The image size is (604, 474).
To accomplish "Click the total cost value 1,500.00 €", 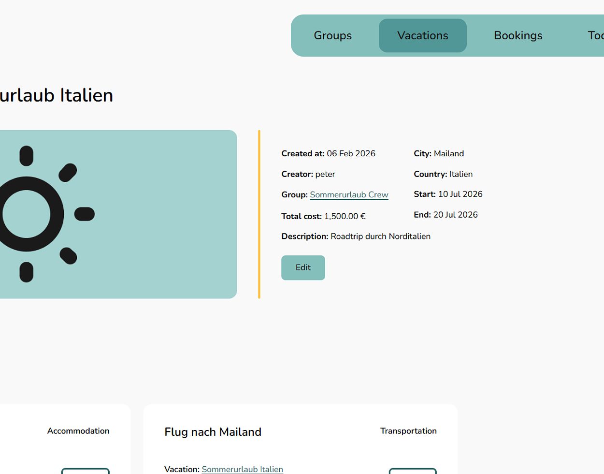I will 345,216.
